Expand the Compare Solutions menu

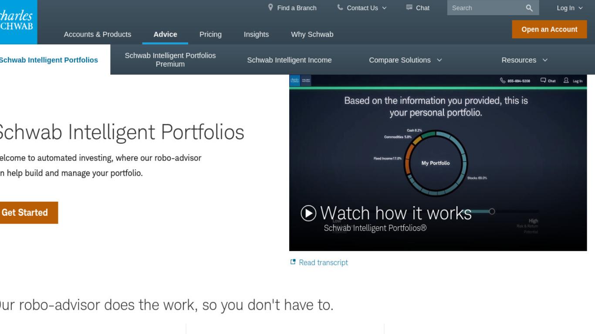pos(439,60)
